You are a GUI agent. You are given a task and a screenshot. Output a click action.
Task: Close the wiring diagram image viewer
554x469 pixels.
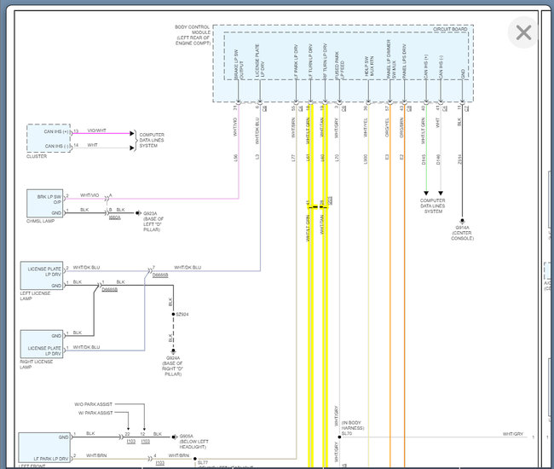523,33
